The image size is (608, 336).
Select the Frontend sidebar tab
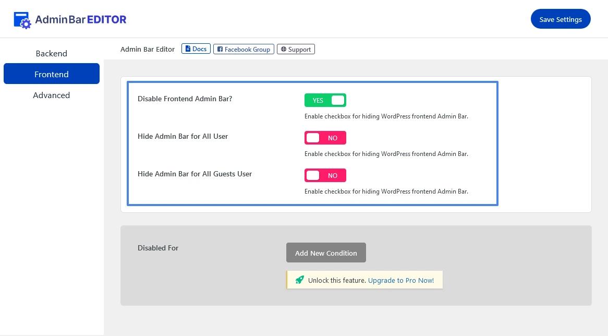[51, 74]
